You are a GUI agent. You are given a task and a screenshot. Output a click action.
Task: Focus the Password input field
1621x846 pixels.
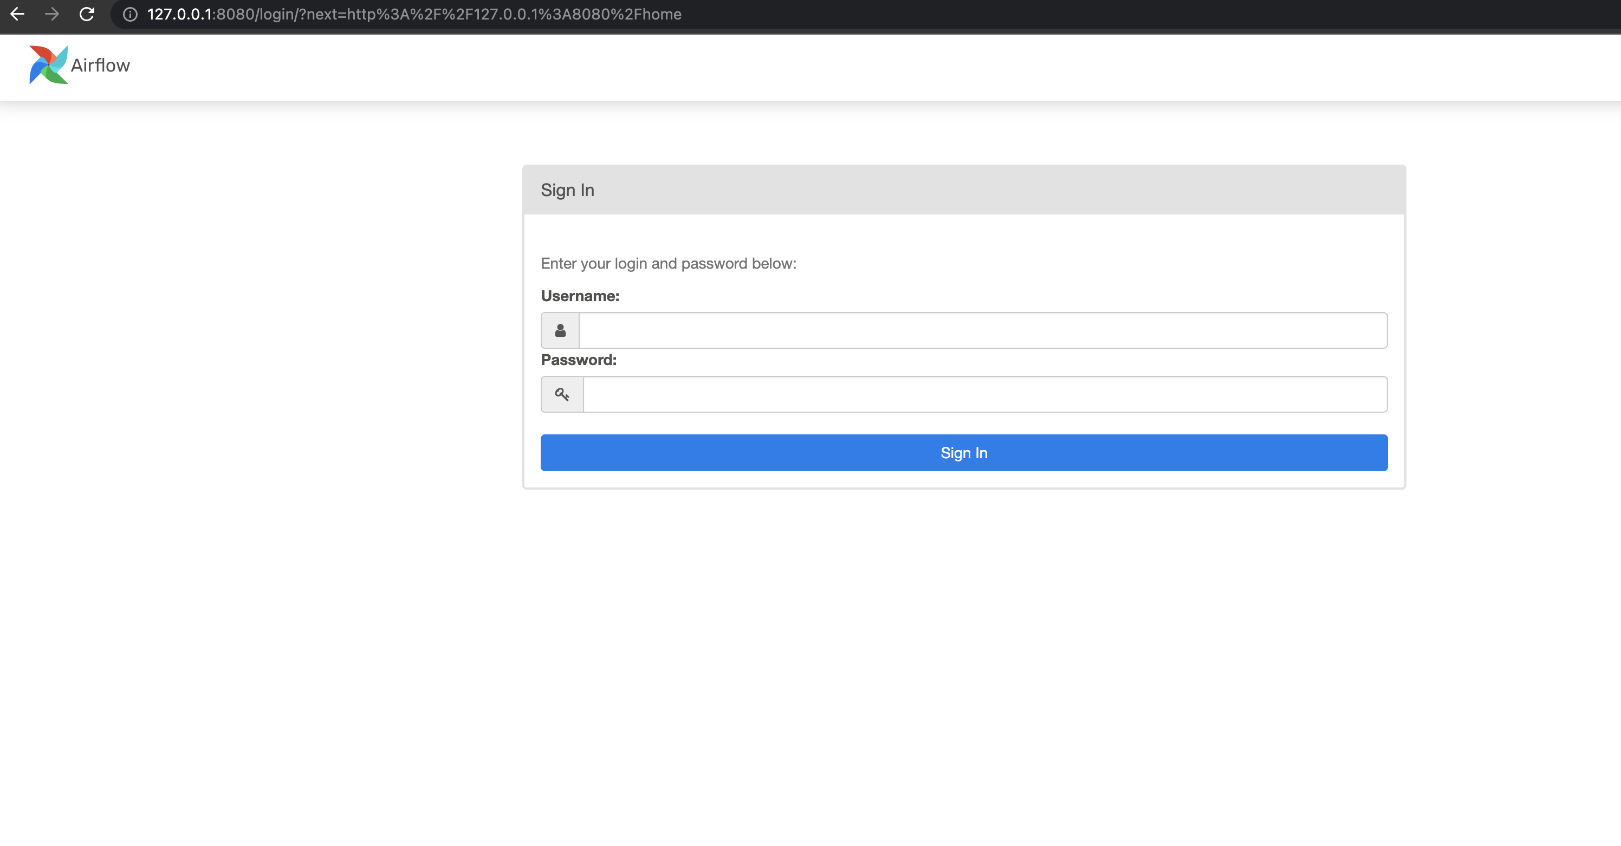click(985, 394)
